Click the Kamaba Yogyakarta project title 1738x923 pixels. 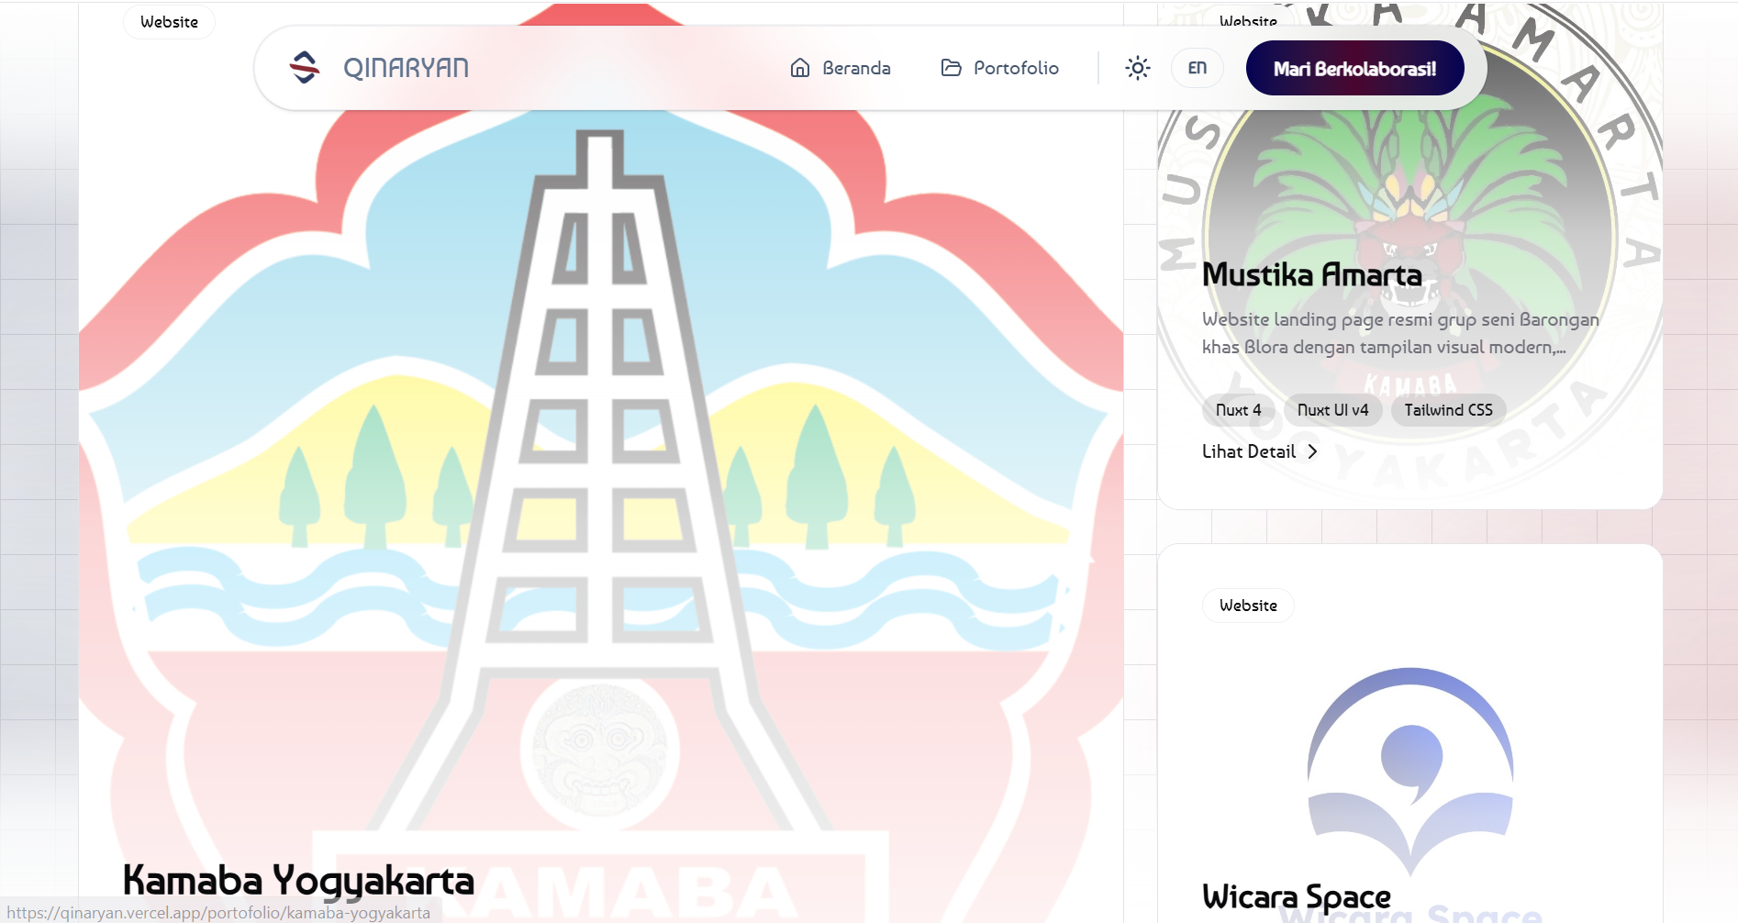298,880
